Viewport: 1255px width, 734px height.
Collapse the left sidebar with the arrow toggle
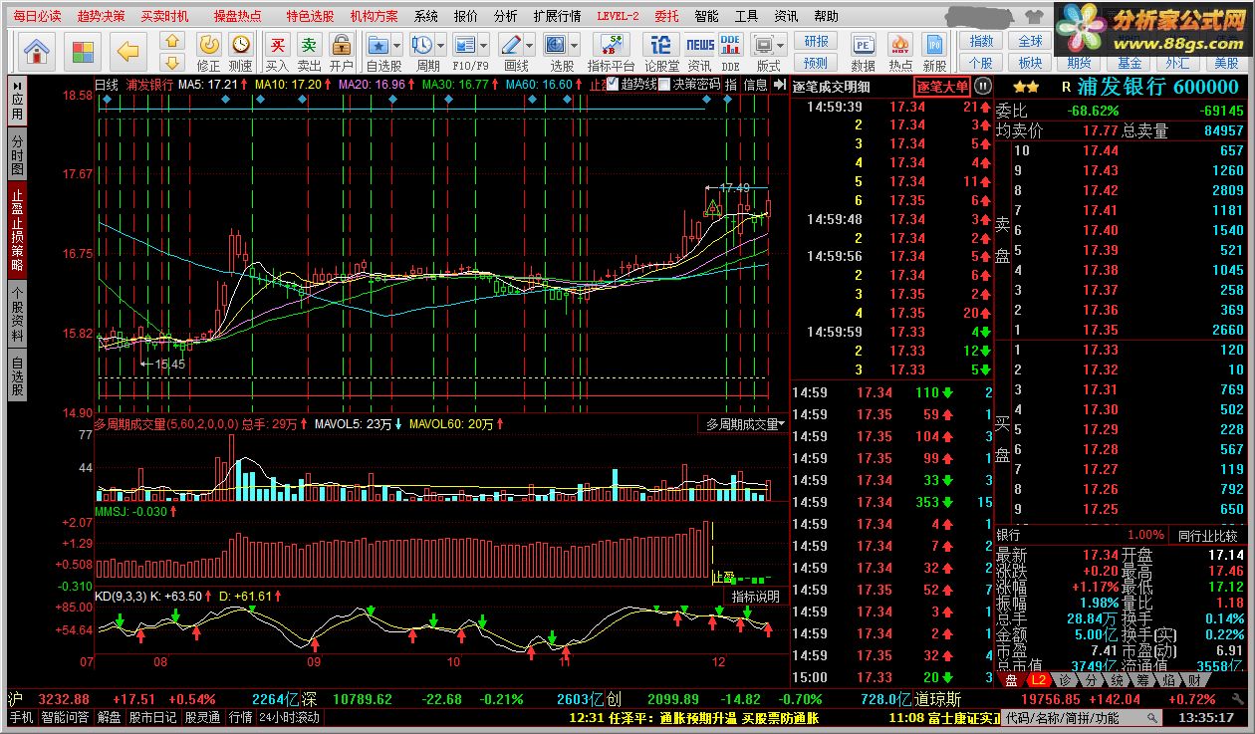(18, 88)
